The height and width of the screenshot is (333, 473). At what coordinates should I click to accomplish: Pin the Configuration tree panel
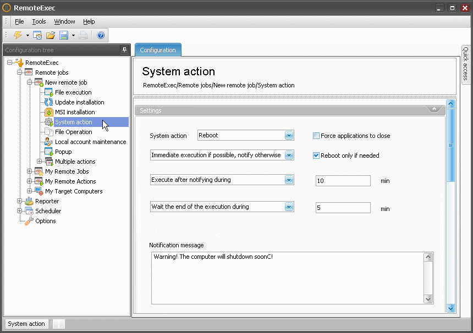click(124, 49)
